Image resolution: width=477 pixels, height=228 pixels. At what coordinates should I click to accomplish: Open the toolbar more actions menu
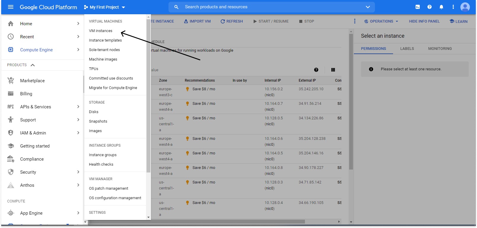354,21
